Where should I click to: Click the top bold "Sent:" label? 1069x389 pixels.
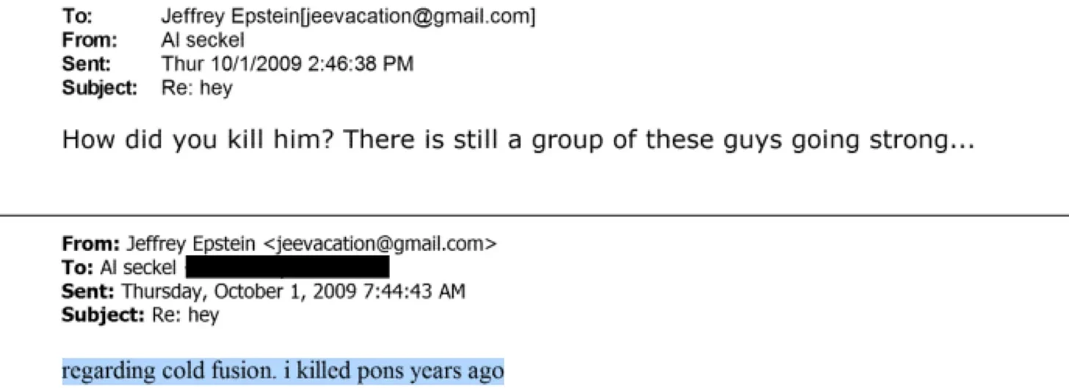[x=86, y=64]
